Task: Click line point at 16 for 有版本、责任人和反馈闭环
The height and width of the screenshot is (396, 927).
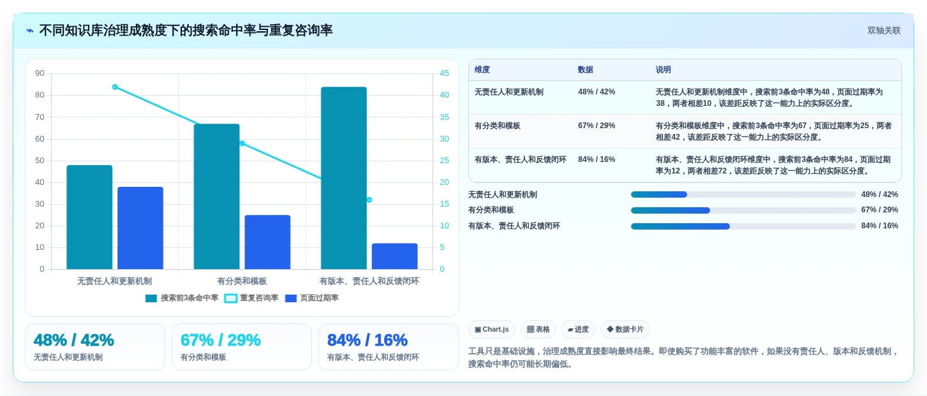Action: [x=369, y=200]
